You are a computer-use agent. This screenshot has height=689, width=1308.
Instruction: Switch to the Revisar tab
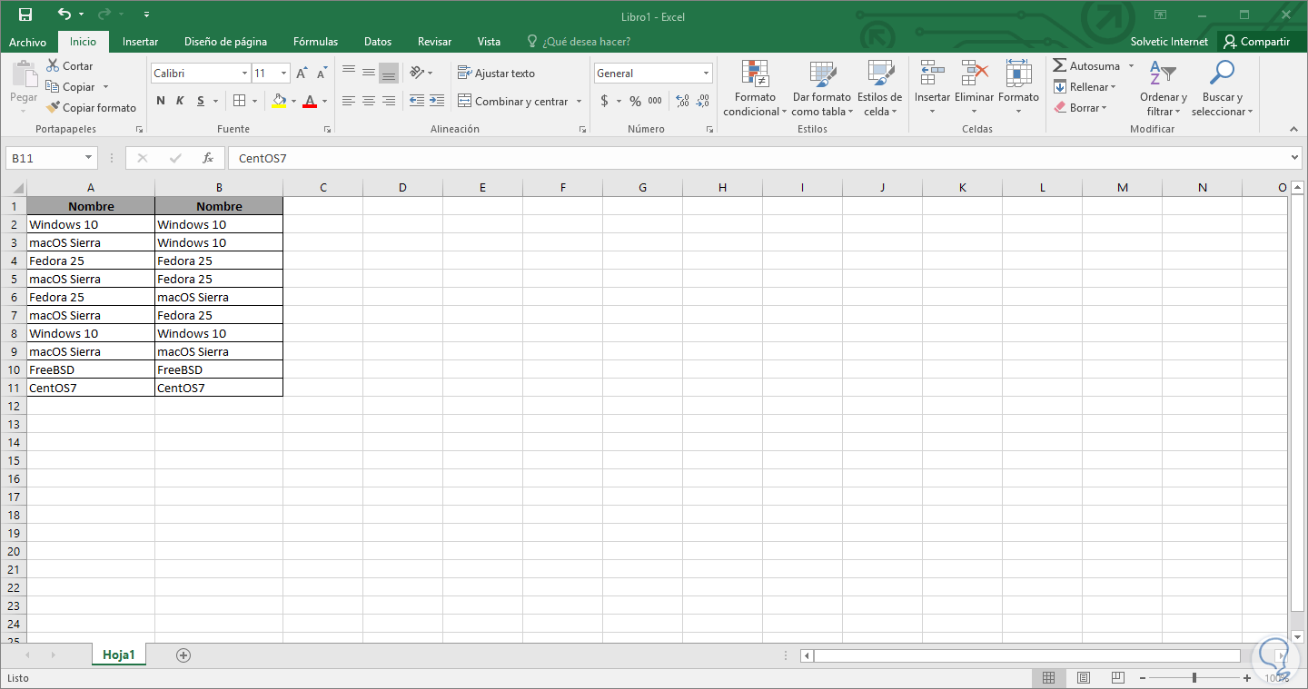[434, 42]
